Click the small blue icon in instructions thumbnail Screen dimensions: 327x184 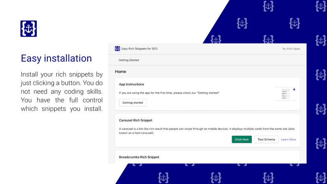[294, 90]
